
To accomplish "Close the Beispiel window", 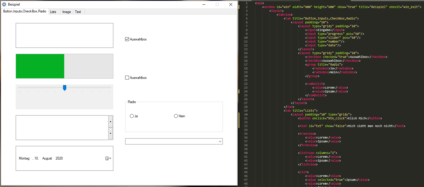I will click(x=231, y=4).
